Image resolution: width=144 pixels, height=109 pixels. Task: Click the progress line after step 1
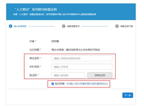point(42,26)
